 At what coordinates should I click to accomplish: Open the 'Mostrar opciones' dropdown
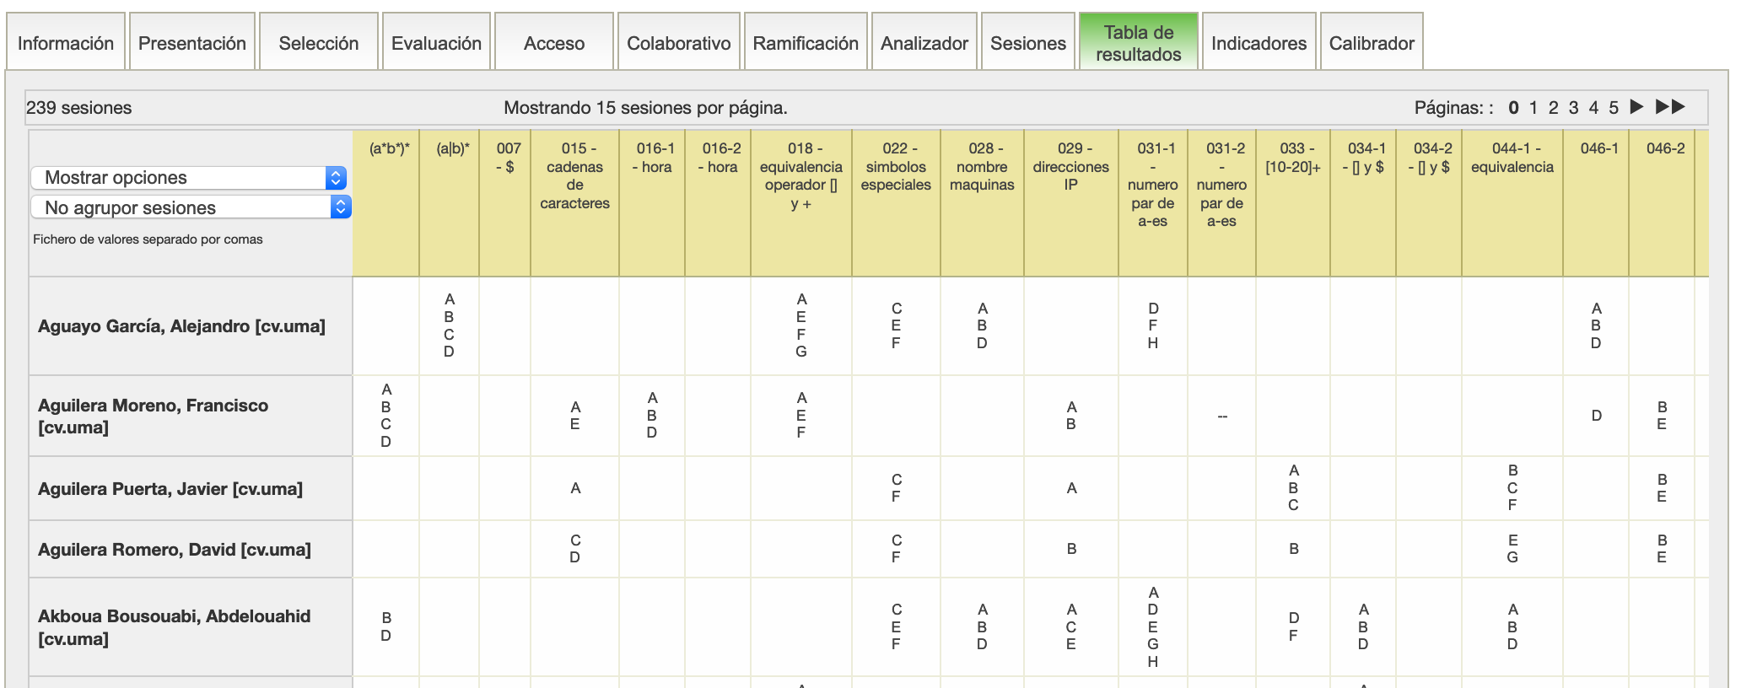[189, 178]
